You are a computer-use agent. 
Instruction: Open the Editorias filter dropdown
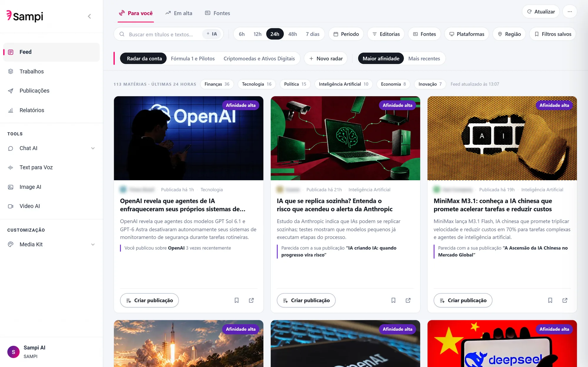tap(386, 34)
